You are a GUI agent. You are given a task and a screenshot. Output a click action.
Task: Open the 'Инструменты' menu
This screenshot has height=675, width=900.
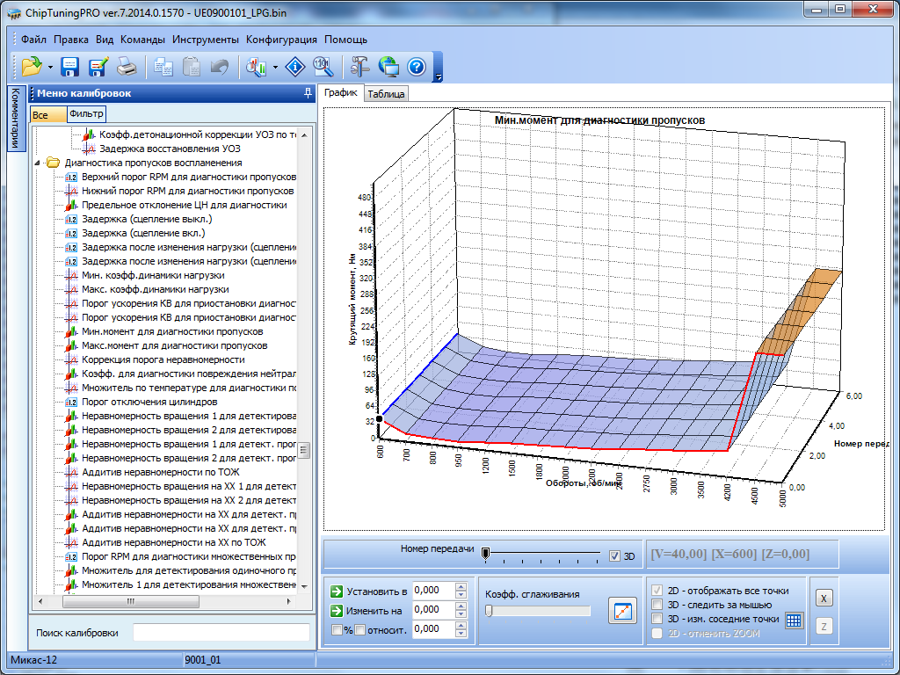(206, 40)
